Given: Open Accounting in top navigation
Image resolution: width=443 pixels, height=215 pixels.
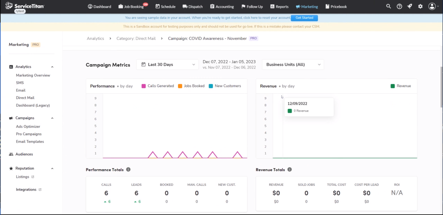Looking at the screenshot, I should (222, 7).
